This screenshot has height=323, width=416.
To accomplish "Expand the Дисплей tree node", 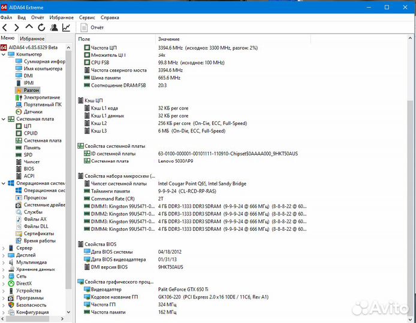I will point(4,255).
